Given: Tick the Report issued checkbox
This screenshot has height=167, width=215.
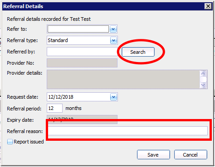Looking at the screenshot, I should (x=10, y=142).
